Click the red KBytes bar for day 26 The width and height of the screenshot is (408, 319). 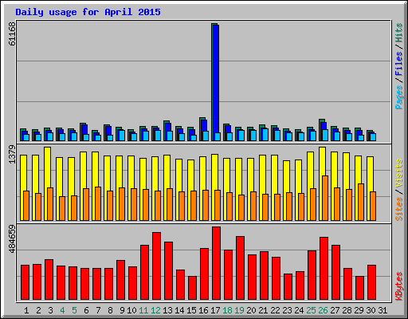coord(324,269)
